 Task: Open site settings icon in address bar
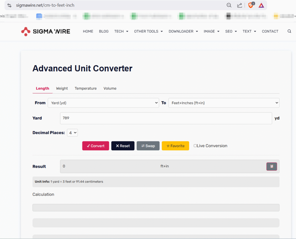[10, 5]
